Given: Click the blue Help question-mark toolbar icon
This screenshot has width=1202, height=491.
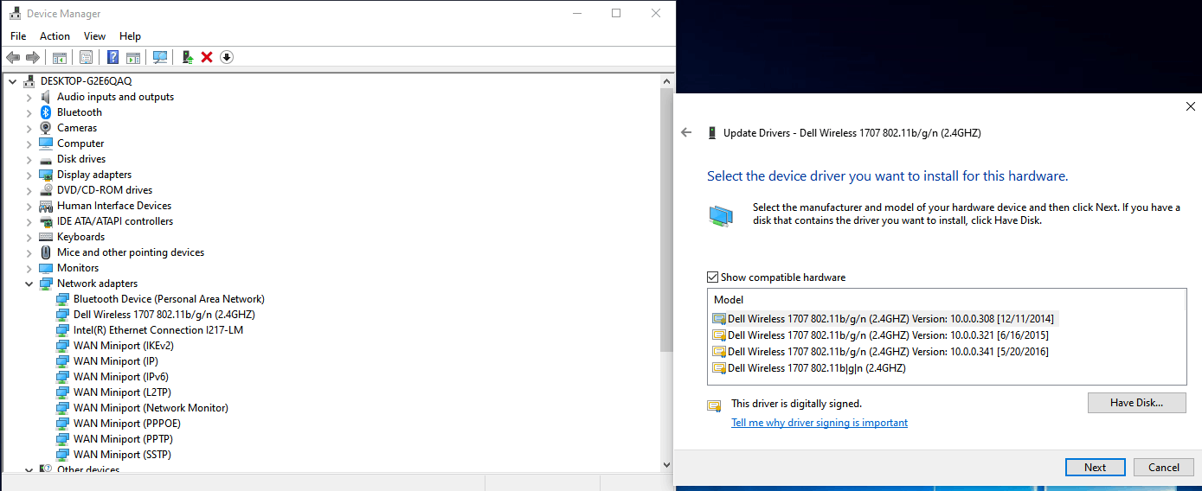Looking at the screenshot, I should click(112, 57).
